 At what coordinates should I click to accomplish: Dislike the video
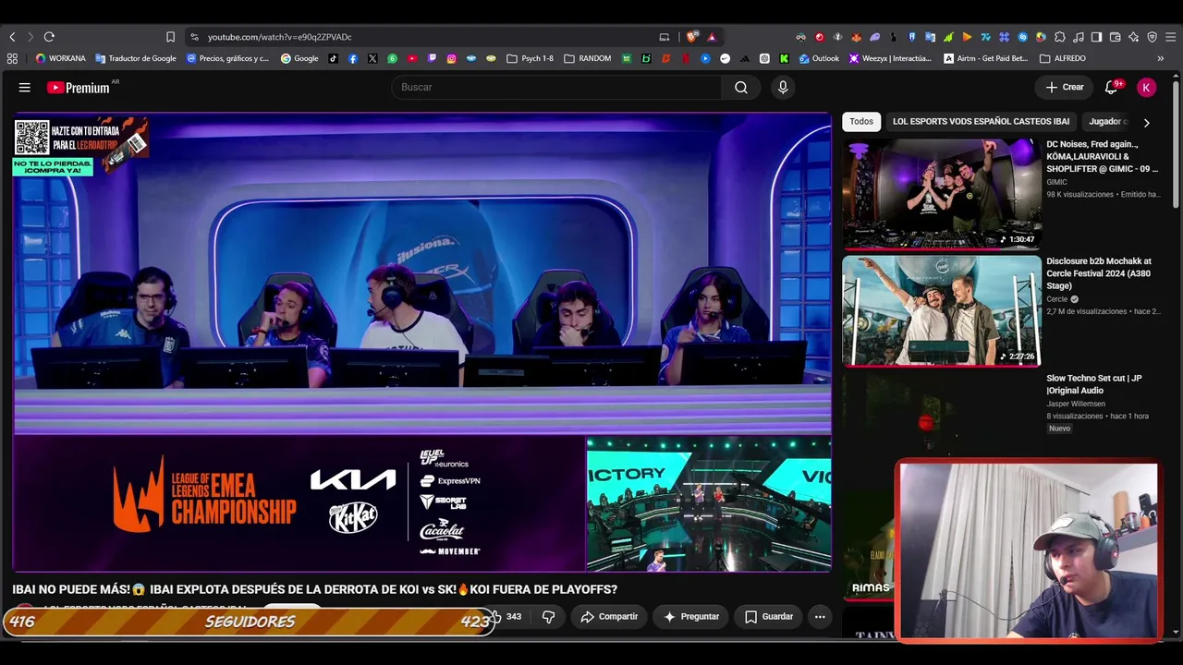pos(549,616)
